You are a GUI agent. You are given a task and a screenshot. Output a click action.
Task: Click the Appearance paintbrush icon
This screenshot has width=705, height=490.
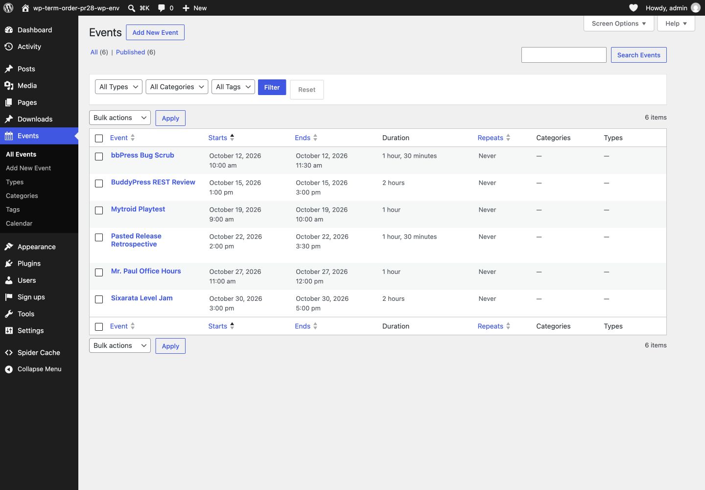coord(9,246)
